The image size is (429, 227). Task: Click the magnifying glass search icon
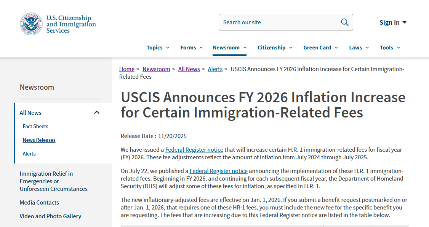(344, 22)
